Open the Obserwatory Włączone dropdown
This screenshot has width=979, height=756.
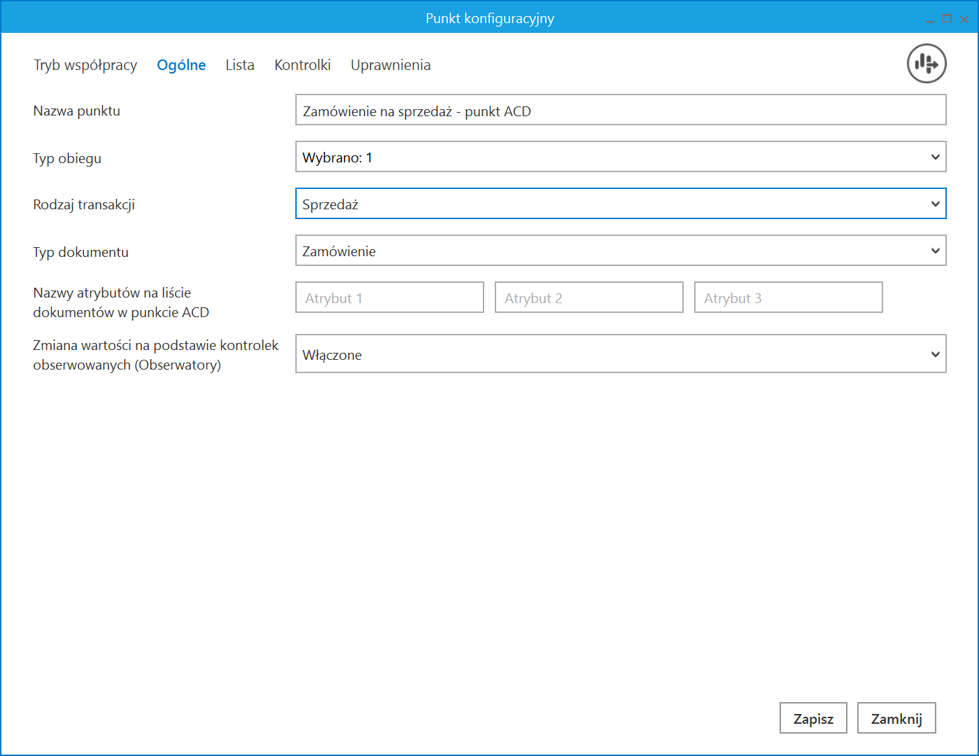pos(935,354)
